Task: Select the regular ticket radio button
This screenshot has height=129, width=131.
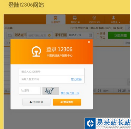Action: 98,33
